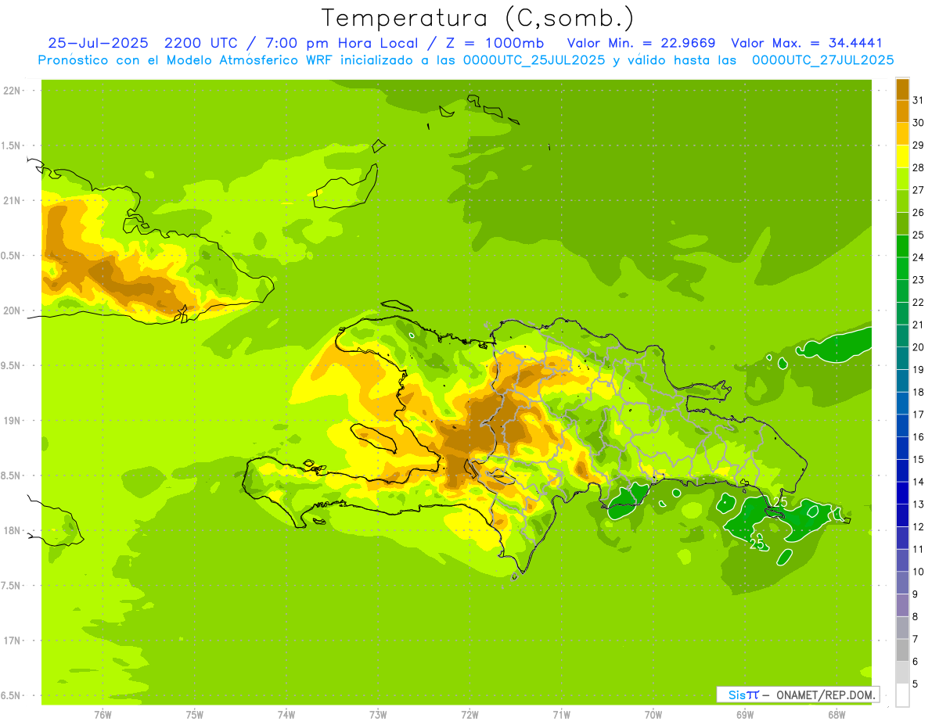939x725 pixels.
Task: Click the legend value label "28"
Action: [919, 167]
